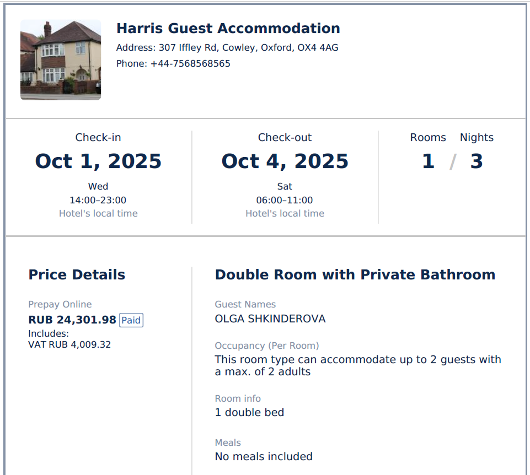Click the hotel address line
The width and height of the screenshot is (530, 475).
tap(227, 48)
